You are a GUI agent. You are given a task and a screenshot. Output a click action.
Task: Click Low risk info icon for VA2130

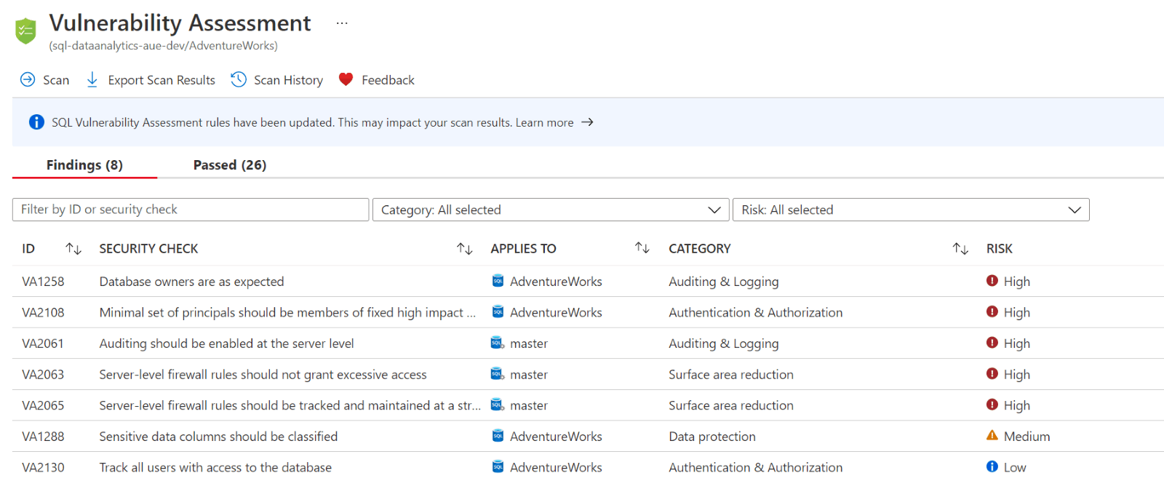(x=992, y=466)
